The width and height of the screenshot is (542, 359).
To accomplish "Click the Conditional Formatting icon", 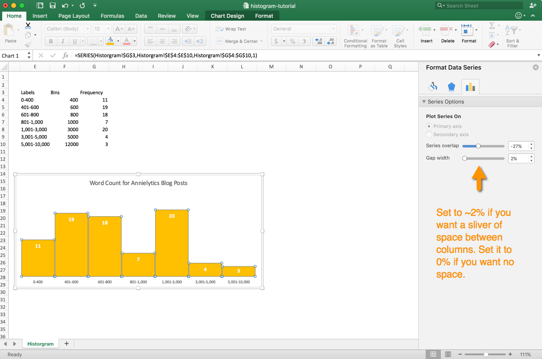I will pyautogui.click(x=354, y=31).
